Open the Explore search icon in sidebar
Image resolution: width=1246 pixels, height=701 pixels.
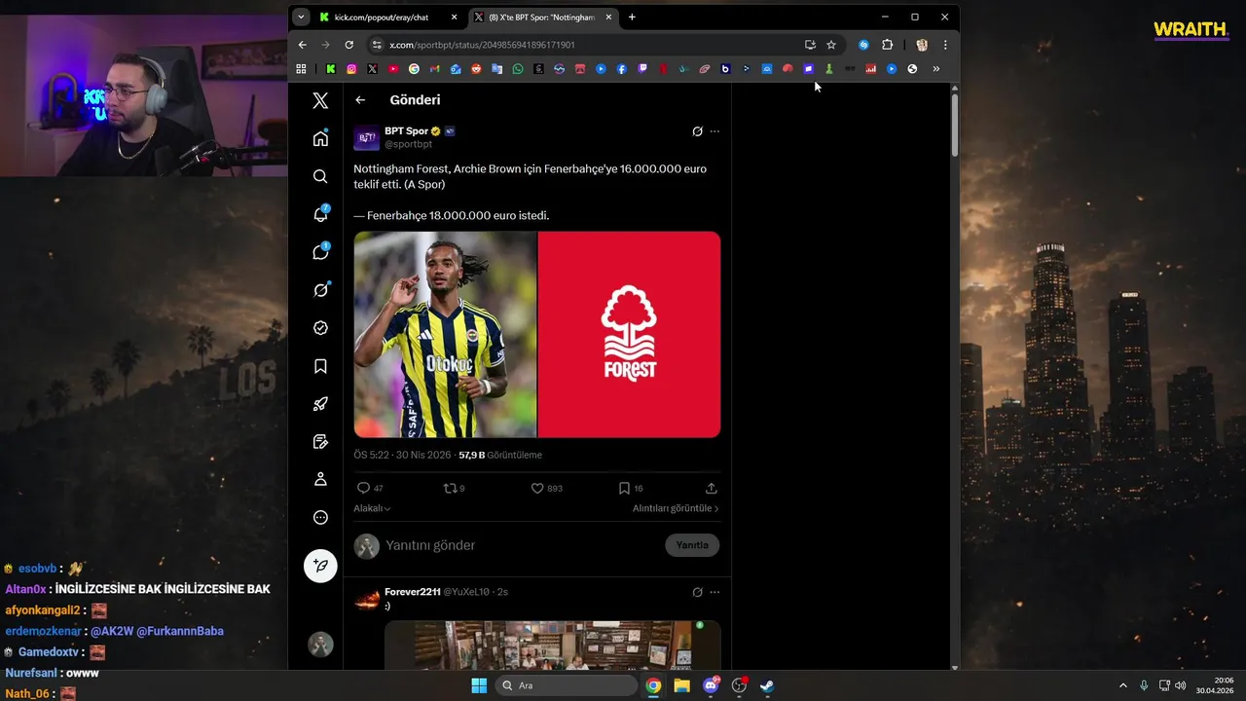(x=320, y=176)
